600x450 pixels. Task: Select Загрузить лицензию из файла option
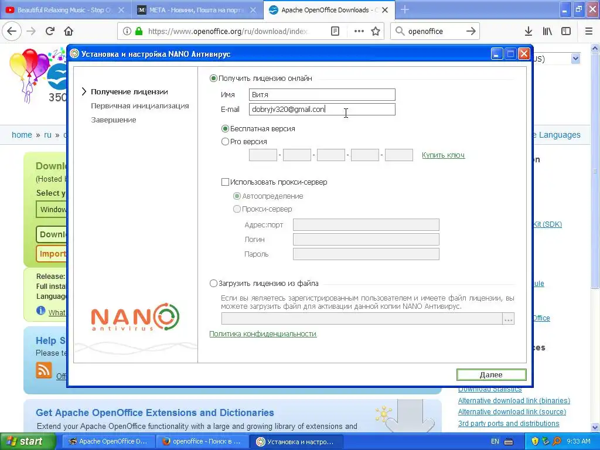pyautogui.click(x=213, y=284)
